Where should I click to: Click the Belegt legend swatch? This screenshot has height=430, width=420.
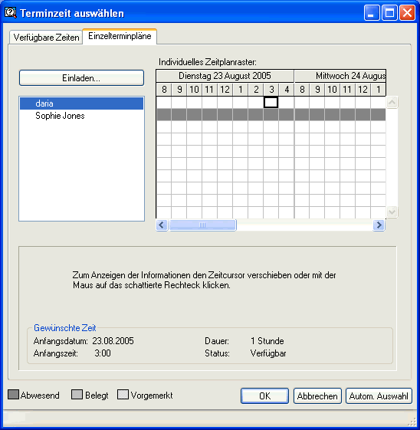[x=77, y=394]
